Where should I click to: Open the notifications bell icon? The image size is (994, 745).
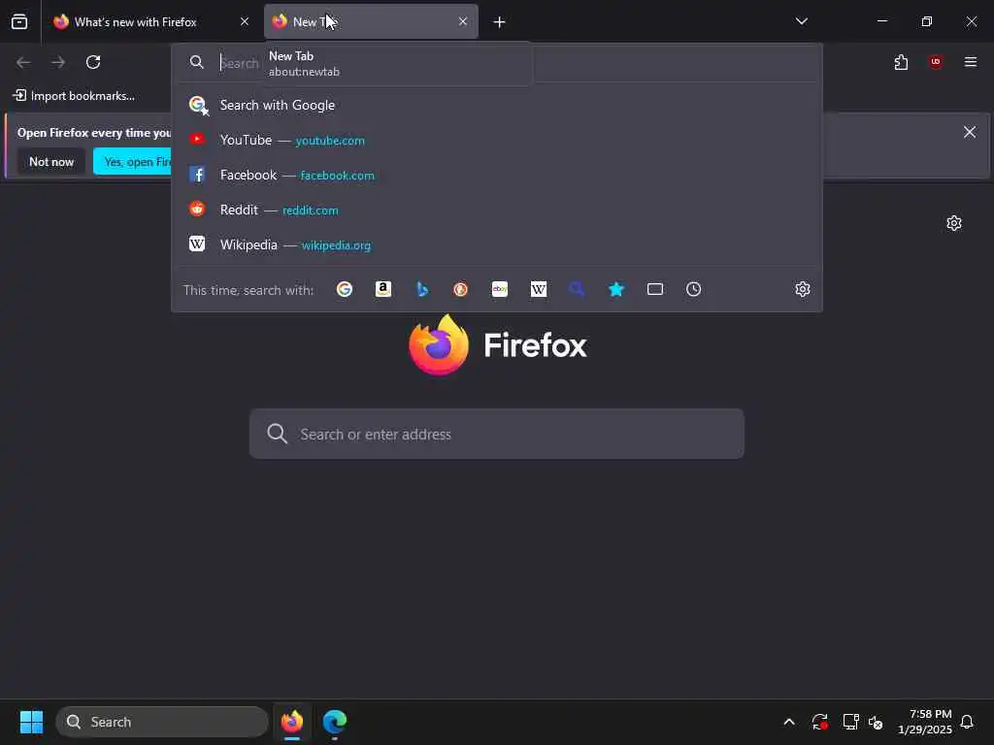(x=967, y=722)
